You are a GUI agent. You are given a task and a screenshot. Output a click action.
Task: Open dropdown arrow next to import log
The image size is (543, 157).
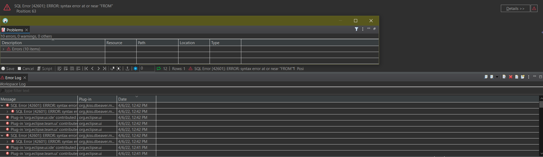[497, 77]
